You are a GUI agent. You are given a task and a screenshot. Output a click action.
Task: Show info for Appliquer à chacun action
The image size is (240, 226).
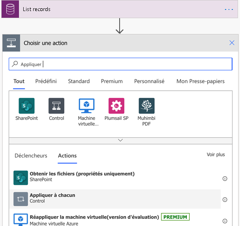pos(225,200)
